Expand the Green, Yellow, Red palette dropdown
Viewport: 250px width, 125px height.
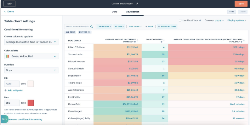[x=31, y=56]
